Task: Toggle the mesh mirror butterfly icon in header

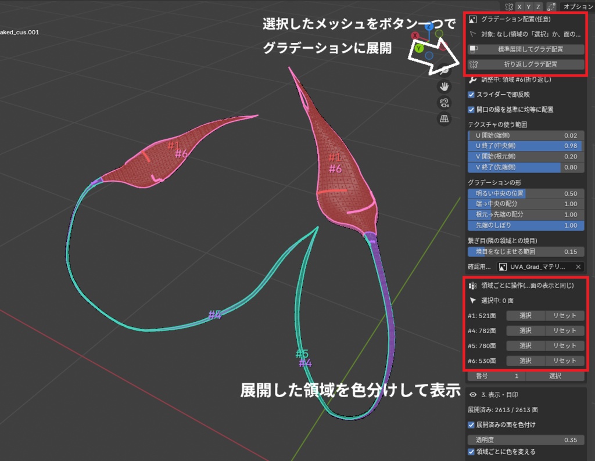Action: [509, 6]
